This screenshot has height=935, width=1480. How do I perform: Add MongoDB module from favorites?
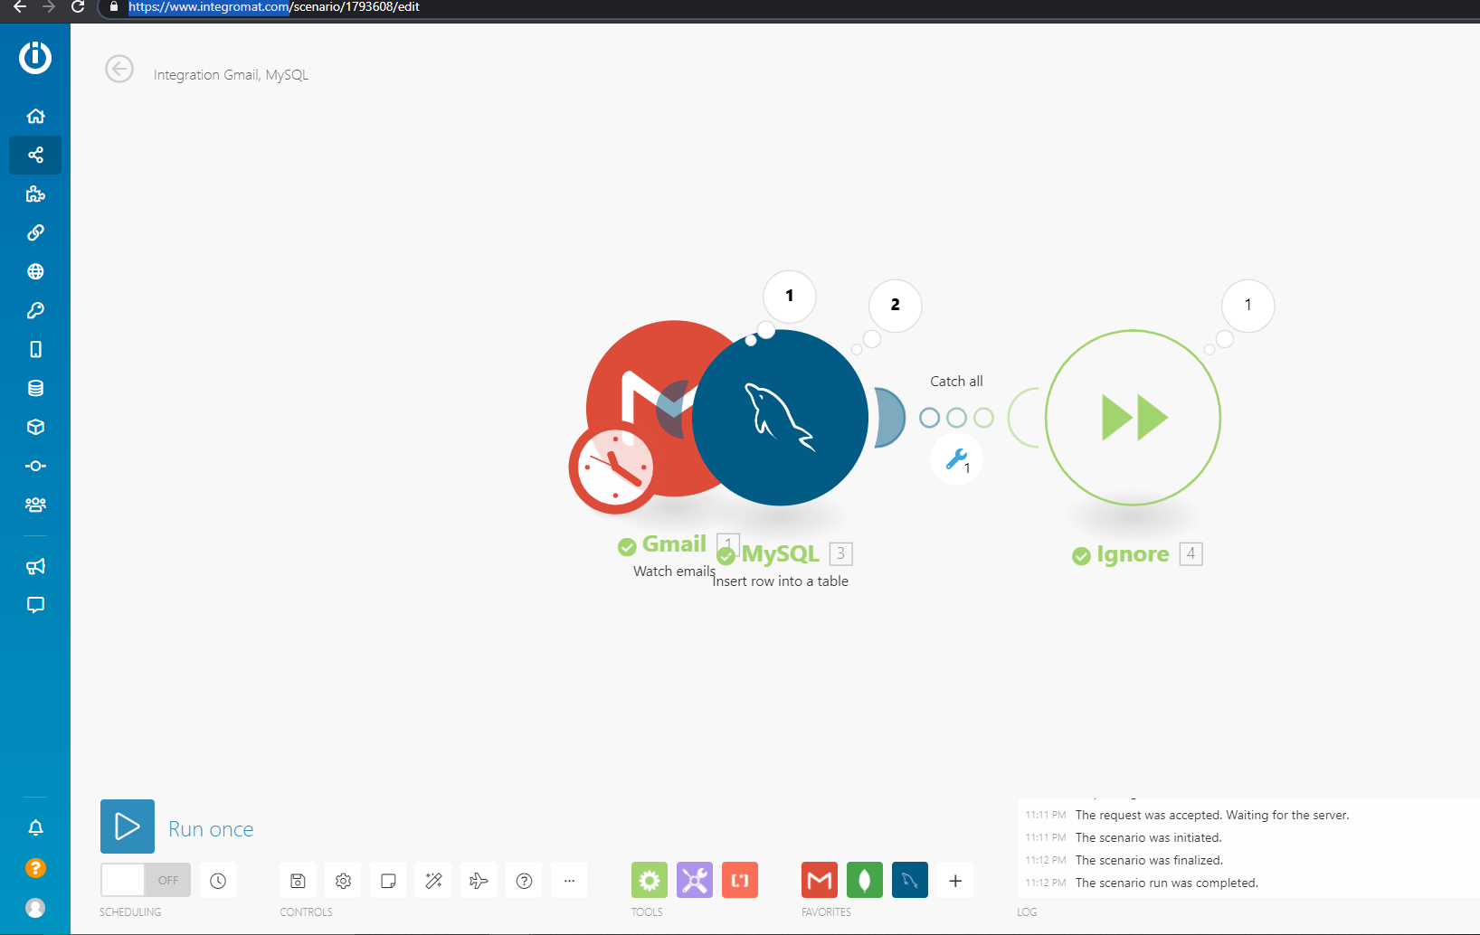[865, 880]
